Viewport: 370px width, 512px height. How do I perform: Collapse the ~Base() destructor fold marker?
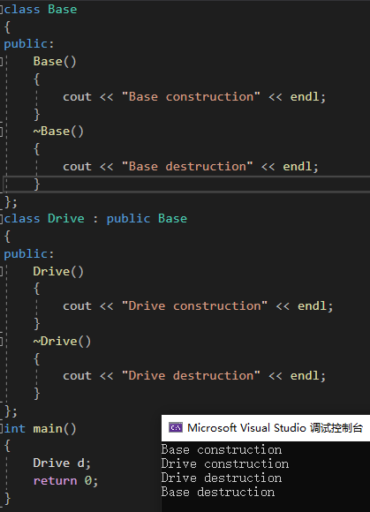click(x=1, y=132)
